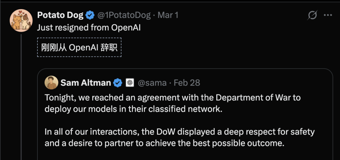Open the Potato Dog display name
The width and height of the screenshot is (340, 160).
60,15
